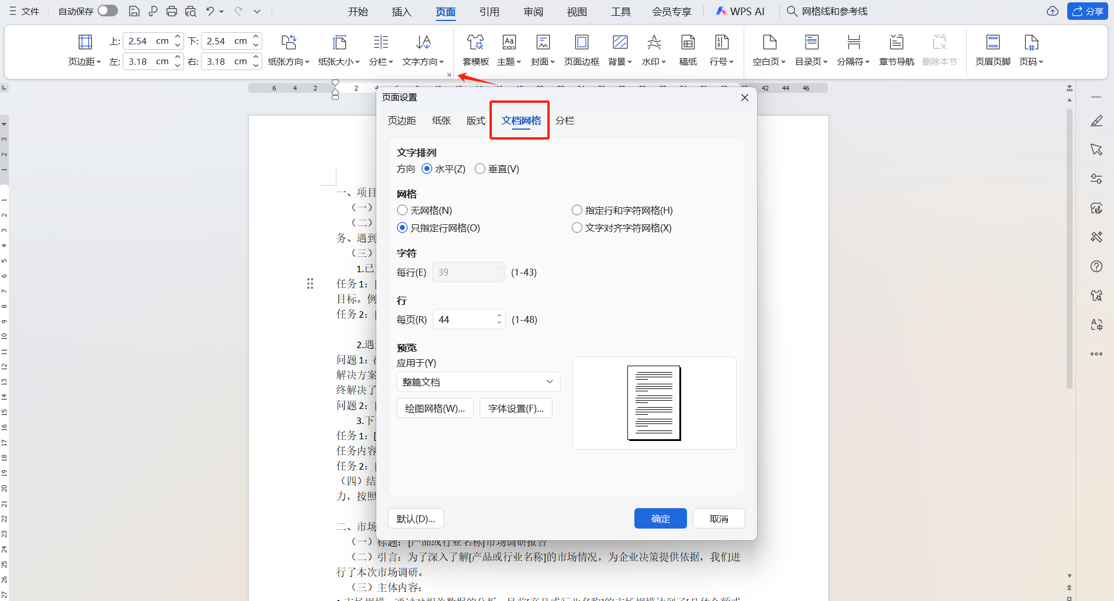Enable the 指定行和字符网格 grid option
This screenshot has width=1114, height=601.
tap(577, 210)
